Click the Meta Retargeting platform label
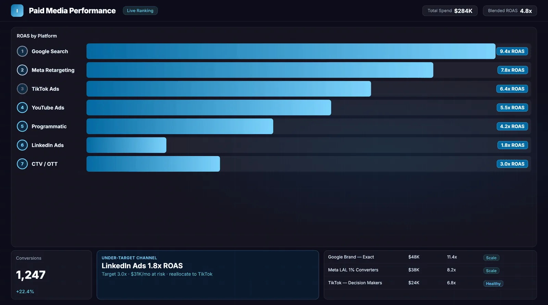Viewport: 548px width, 305px height. pos(53,70)
